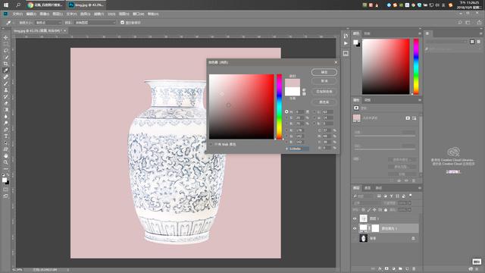Confirm the color picker with the top button
Screen dimensions: 485x273
324,72
